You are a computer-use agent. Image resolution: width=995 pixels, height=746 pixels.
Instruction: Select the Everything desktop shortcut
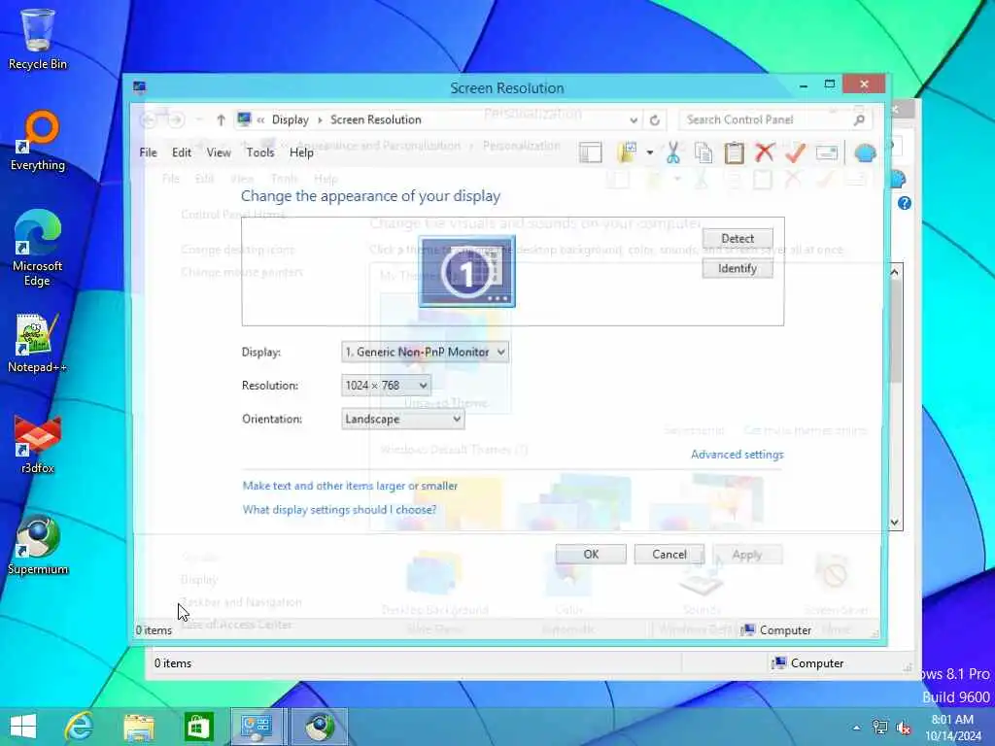(x=38, y=141)
